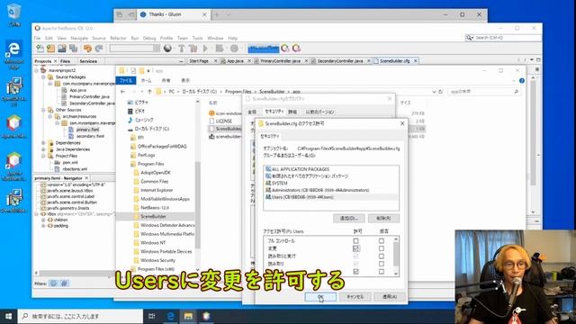
Task: Expand the padding node in Navigator
Action: pos(43,226)
